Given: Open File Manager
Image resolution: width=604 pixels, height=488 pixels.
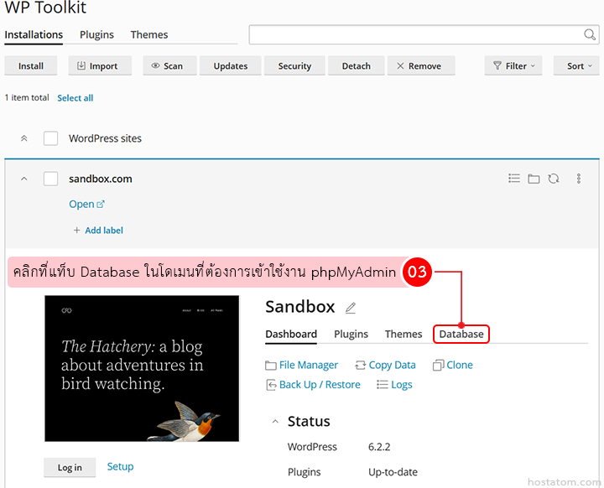Looking at the screenshot, I should click(301, 365).
